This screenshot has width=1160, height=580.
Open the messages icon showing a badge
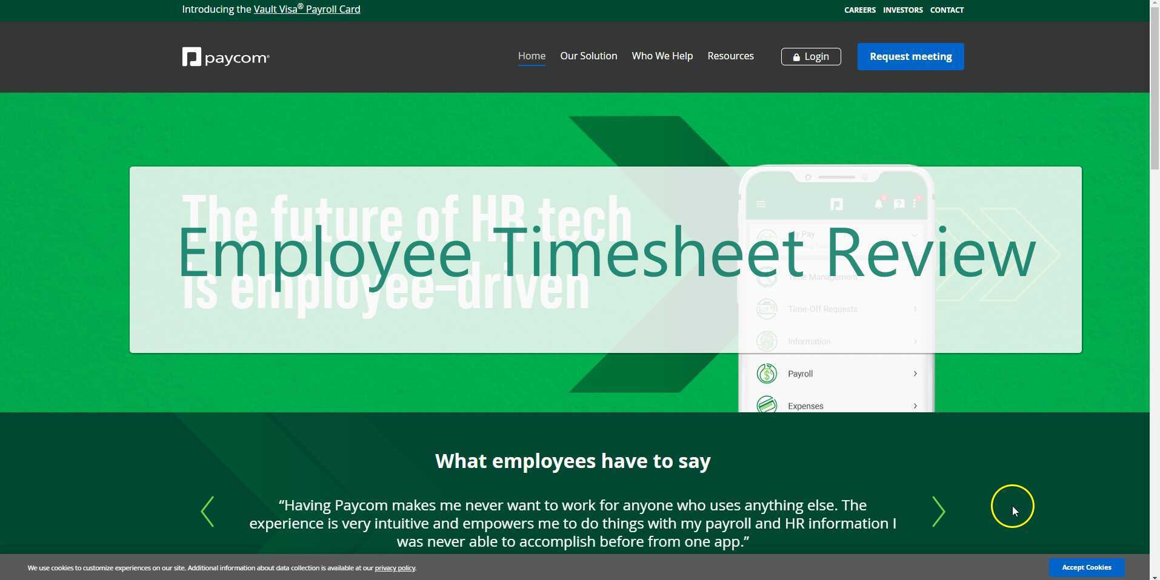tap(899, 203)
